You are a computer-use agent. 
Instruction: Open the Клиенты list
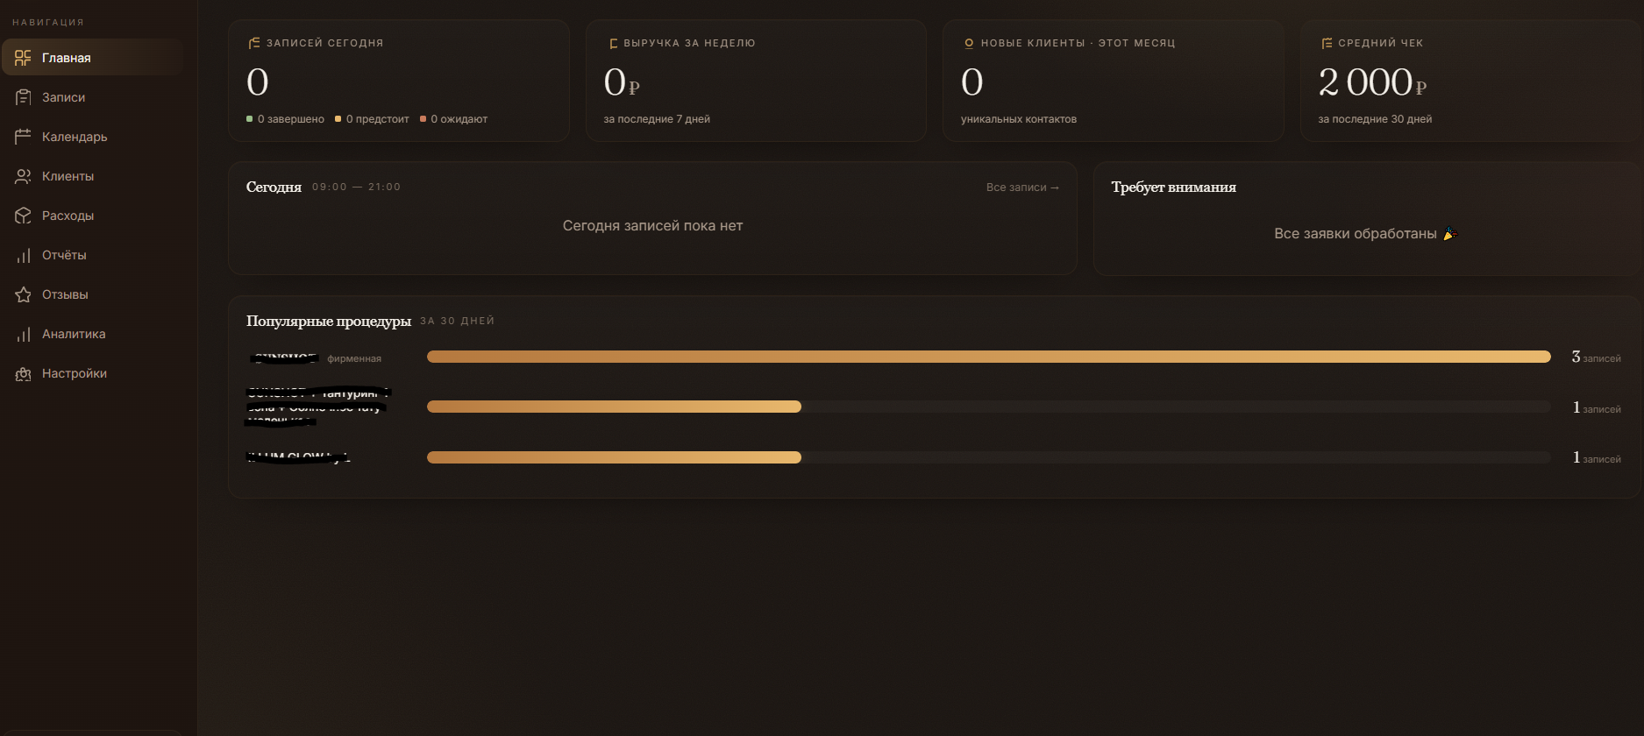pyautogui.click(x=92, y=176)
